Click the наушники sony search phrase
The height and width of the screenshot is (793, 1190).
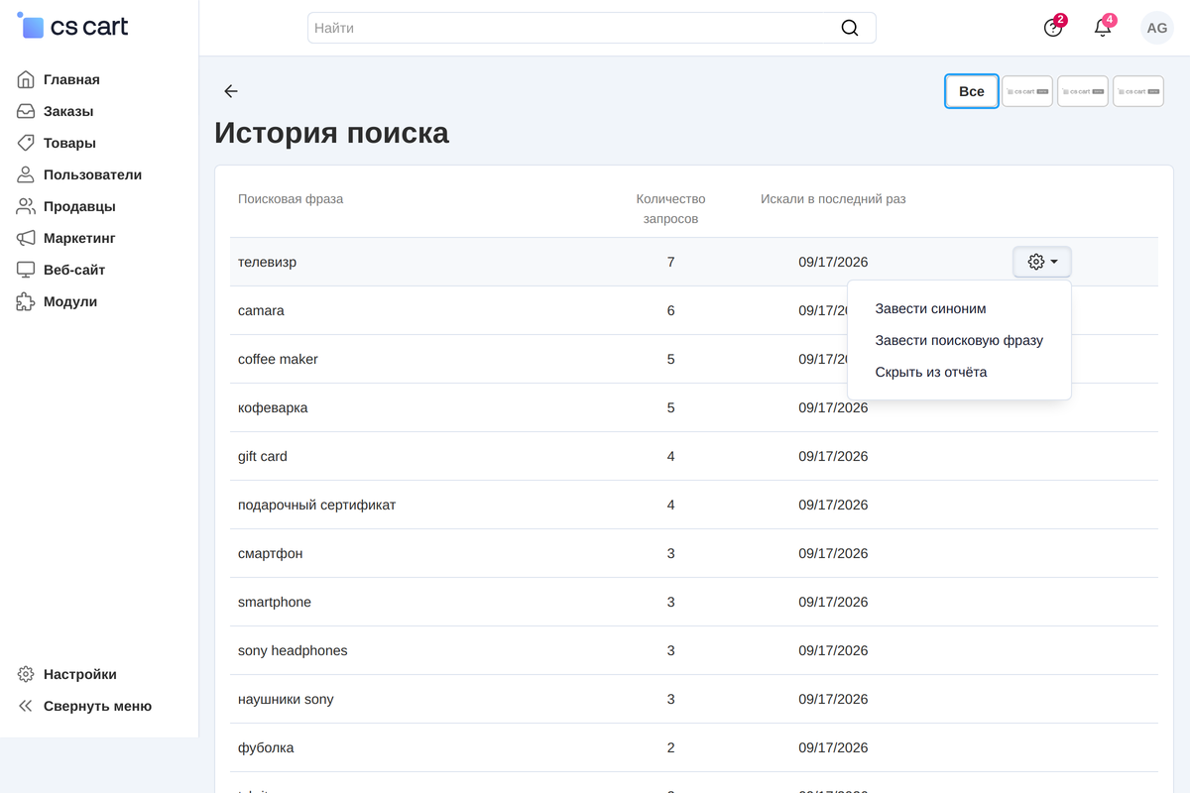[x=286, y=699]
